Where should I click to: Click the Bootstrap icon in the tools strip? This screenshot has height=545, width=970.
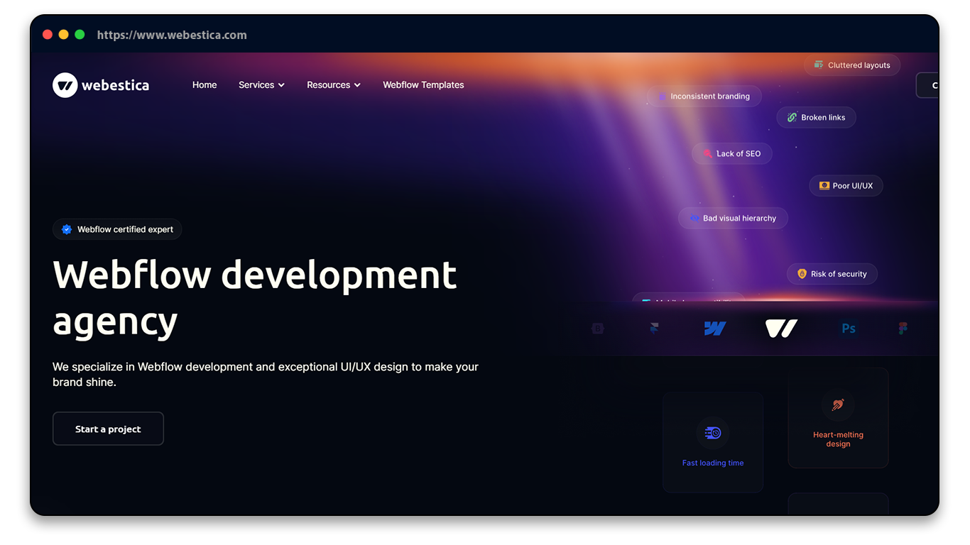click(598, 329)
